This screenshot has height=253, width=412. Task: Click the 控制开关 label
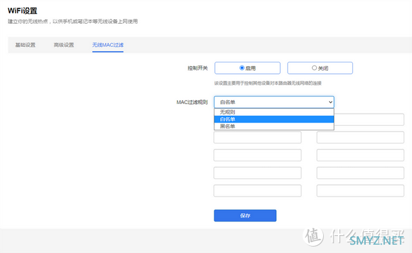[x=198, y=68]
